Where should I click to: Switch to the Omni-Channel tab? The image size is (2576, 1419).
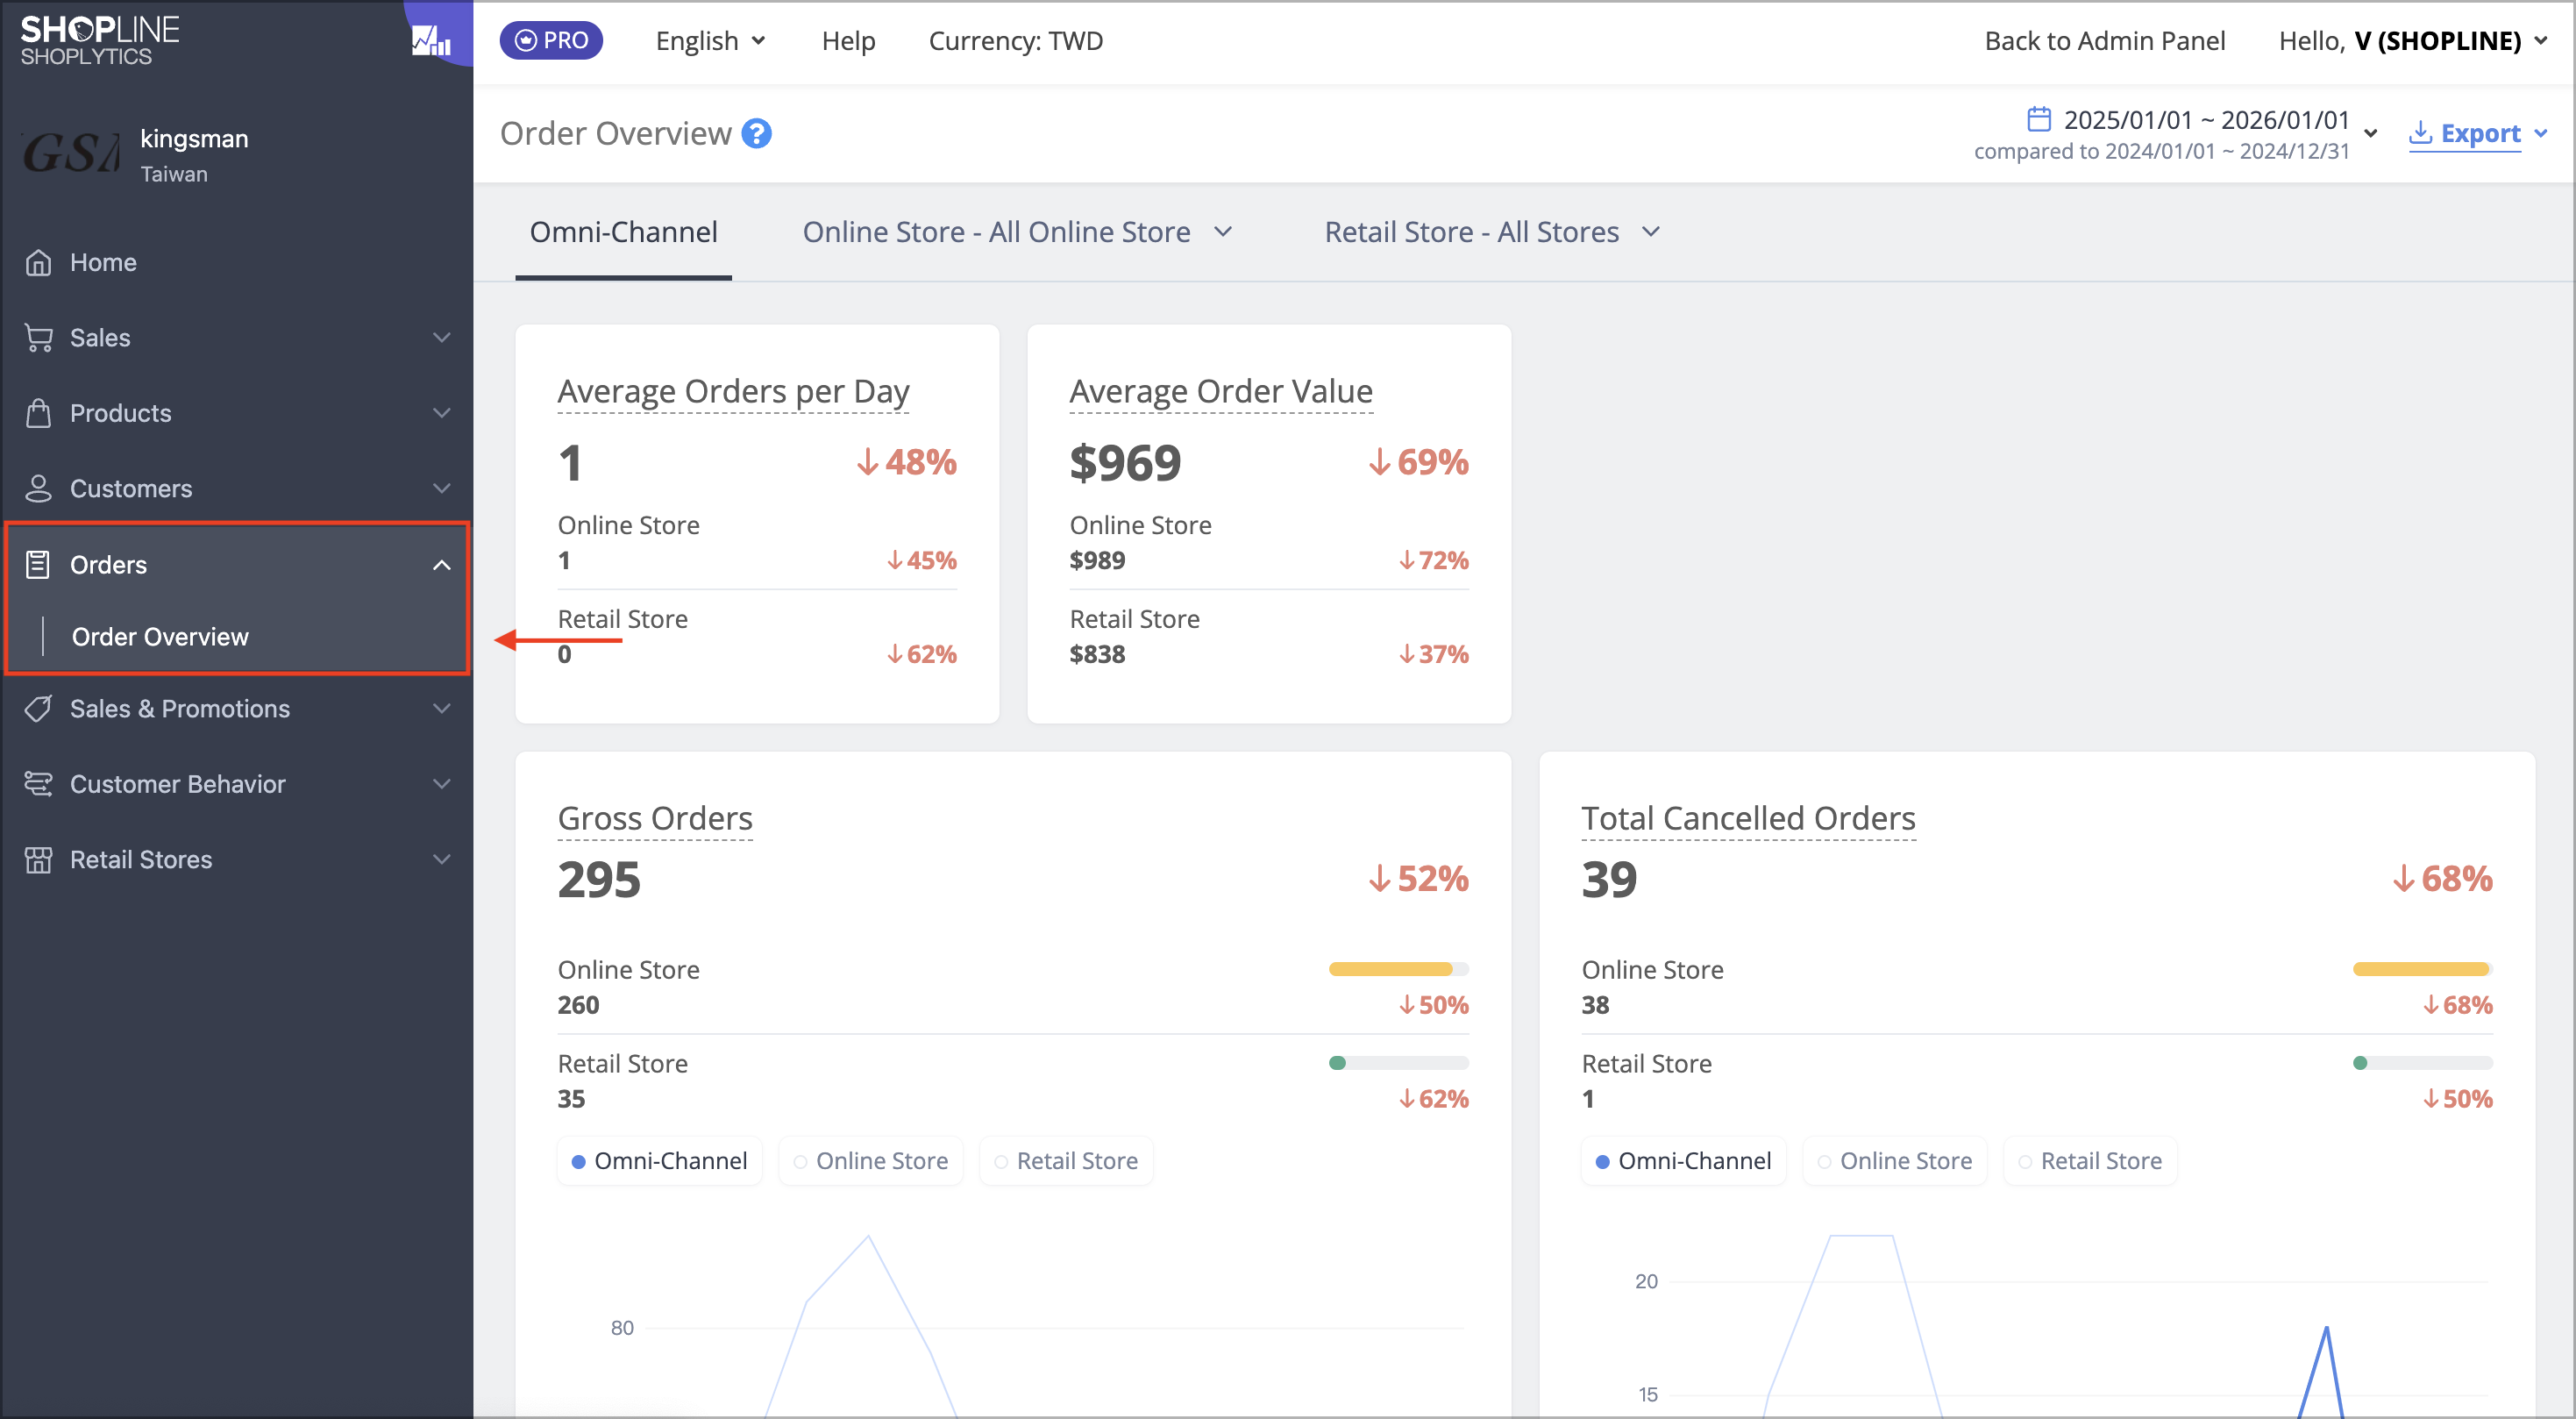623,232
